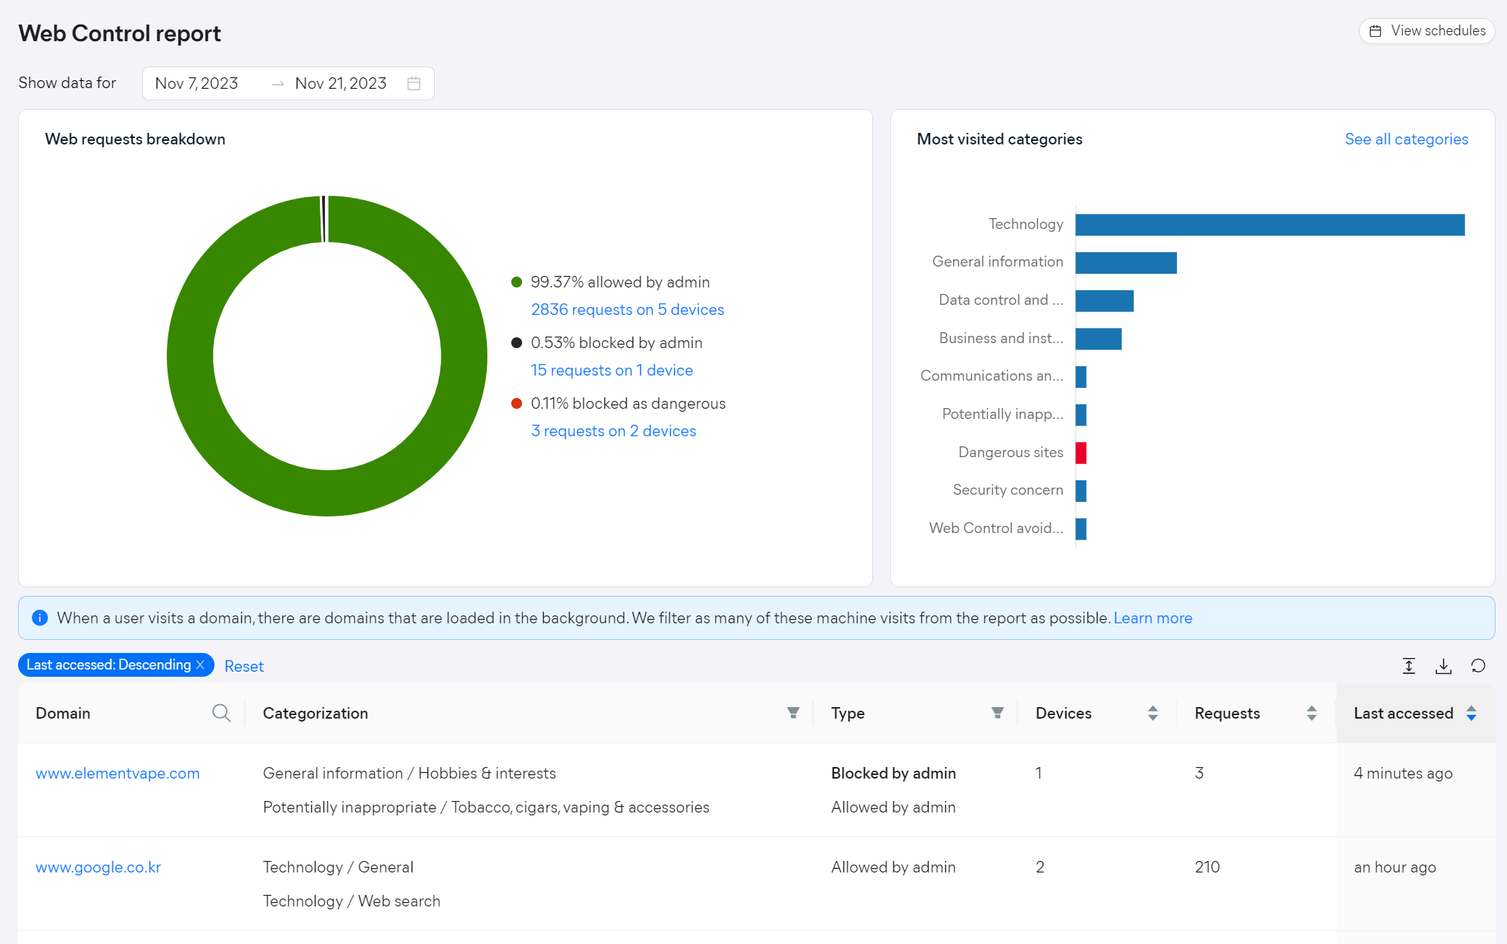Viewport: 1507px width, 944px height.
Task: Open www.elementvape.com domain link
Action: (x=118, y=774)
